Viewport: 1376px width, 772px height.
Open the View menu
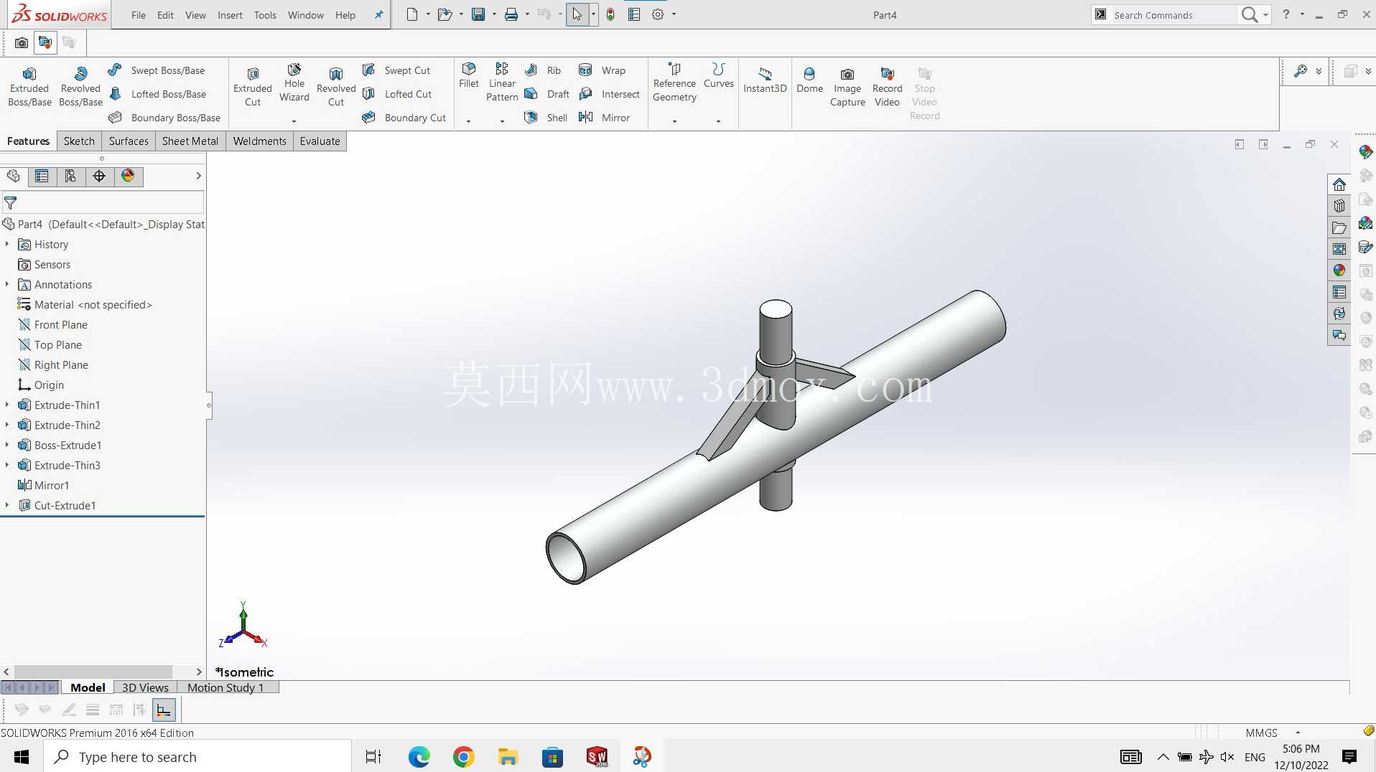click(195, 15)
